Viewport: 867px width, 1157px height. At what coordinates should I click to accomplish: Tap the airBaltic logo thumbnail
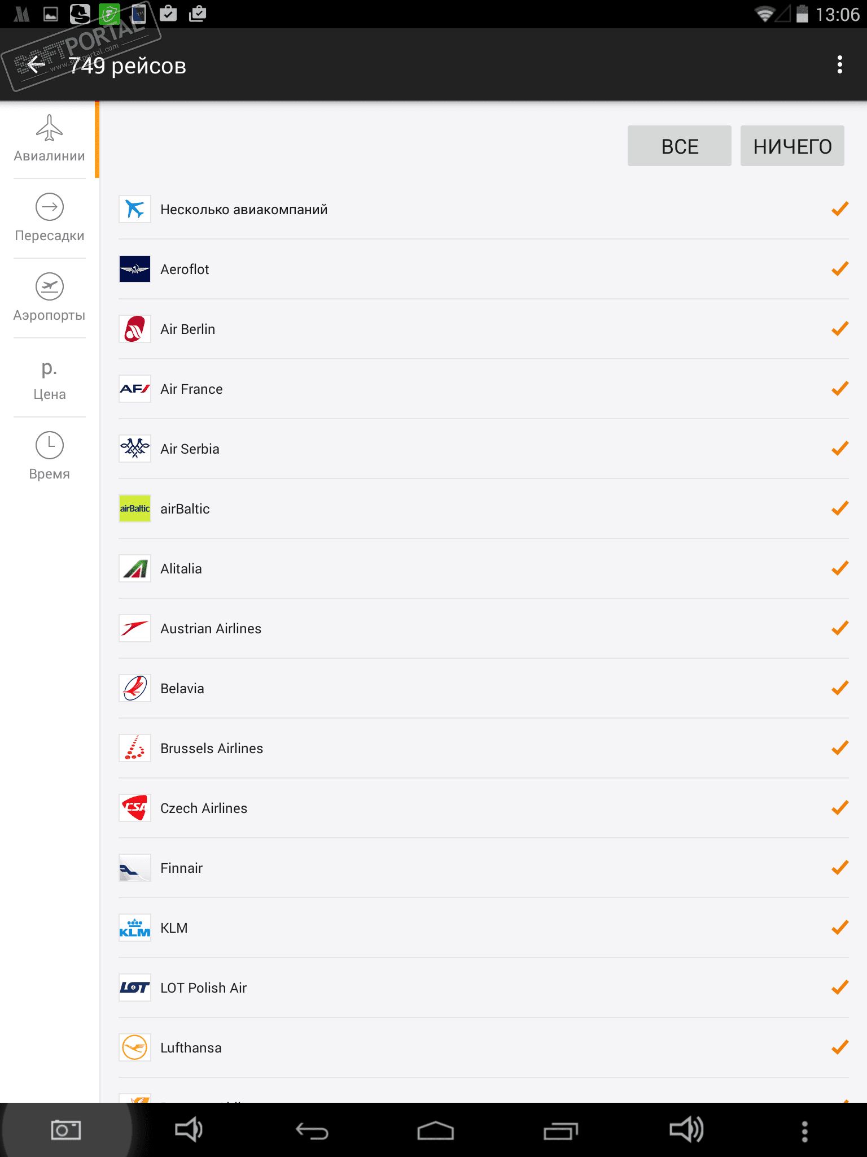[x=135, y=508]
